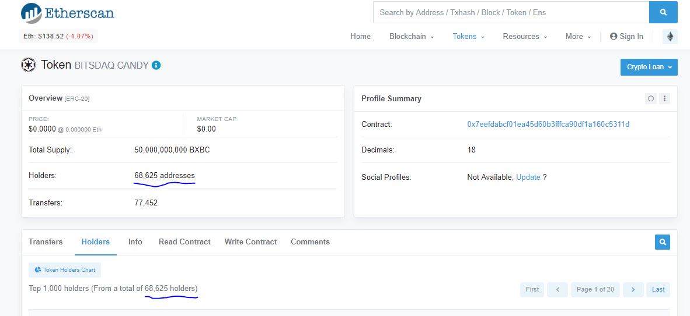Click the info icon beside BITSDAQ CANDY

156,65
